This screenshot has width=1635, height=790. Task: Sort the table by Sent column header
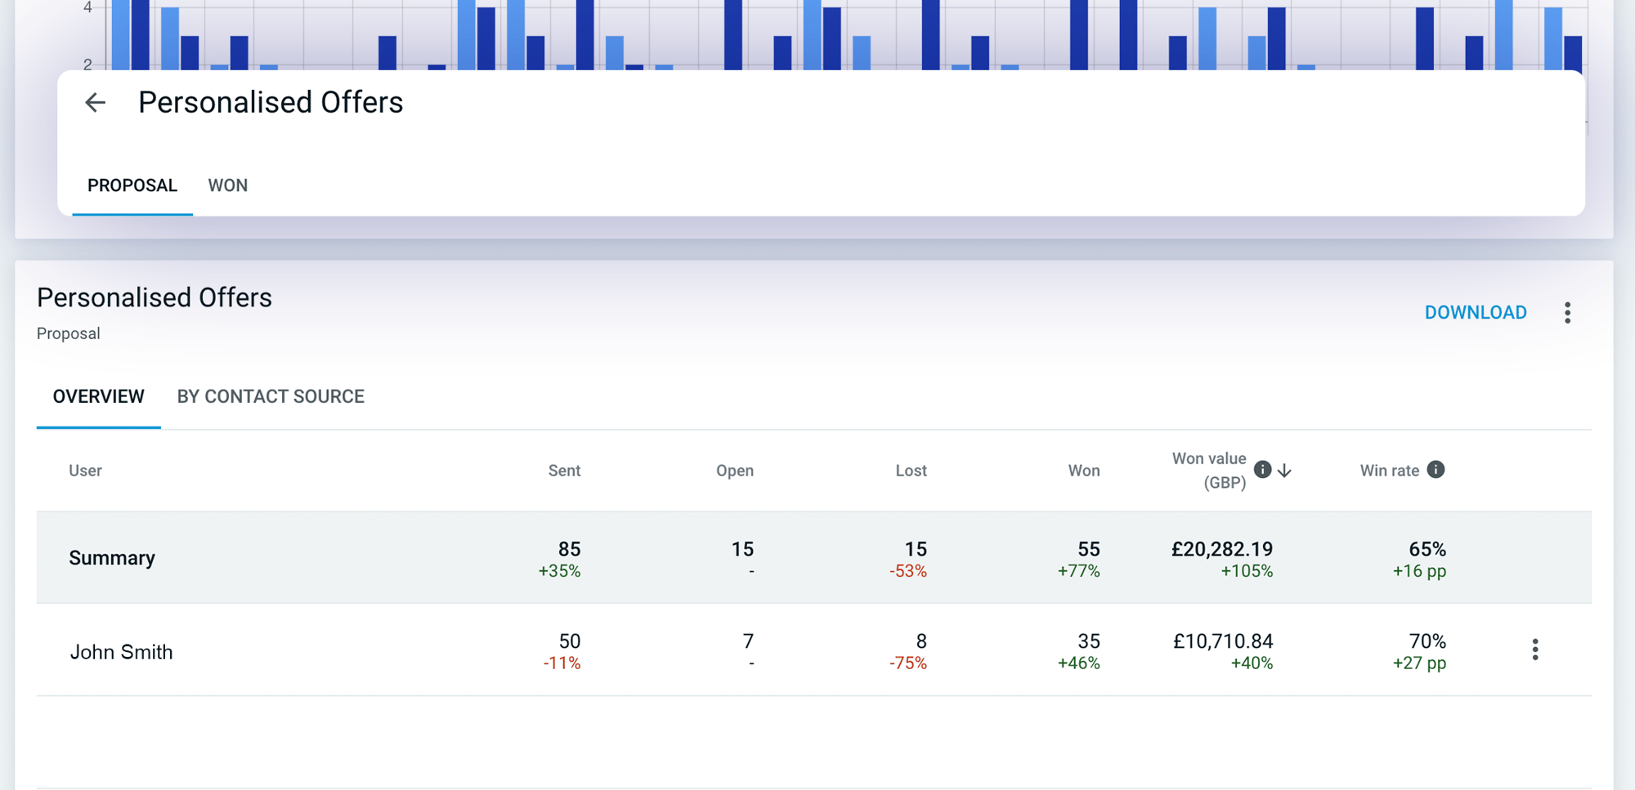(564, 471)
